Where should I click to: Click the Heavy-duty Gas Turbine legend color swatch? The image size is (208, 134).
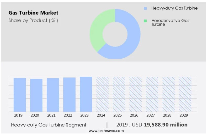(x=145, y=8)
